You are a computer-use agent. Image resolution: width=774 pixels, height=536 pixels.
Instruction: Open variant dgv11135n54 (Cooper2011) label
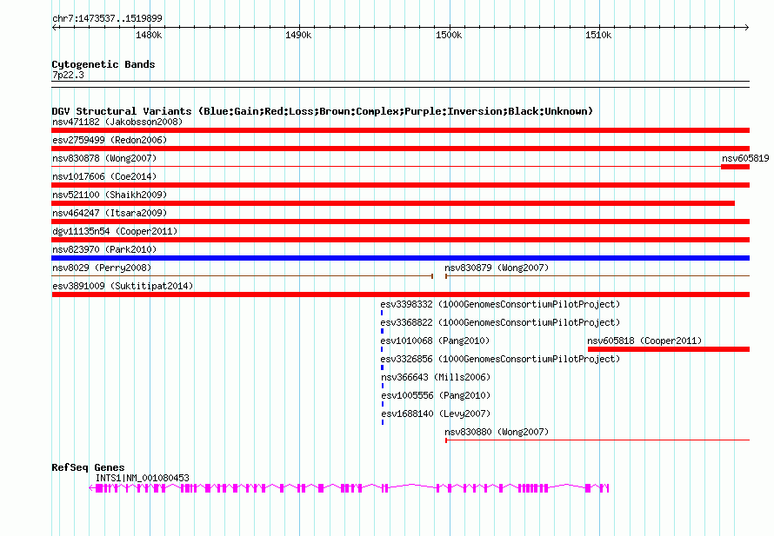tap(115, 231)
